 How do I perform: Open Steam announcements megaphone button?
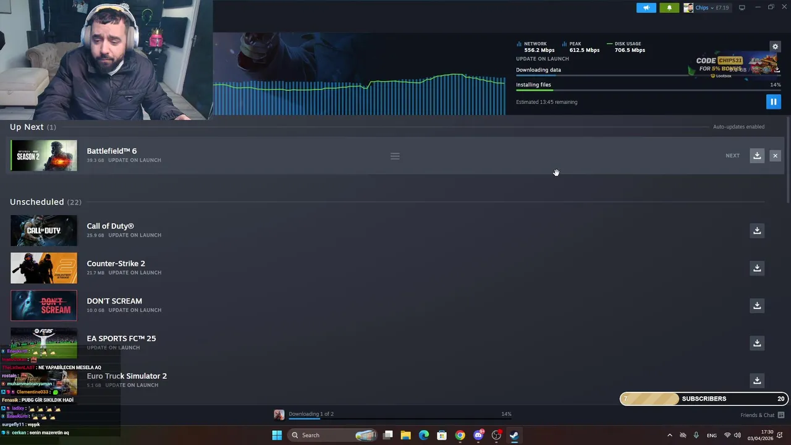point(646,8)
